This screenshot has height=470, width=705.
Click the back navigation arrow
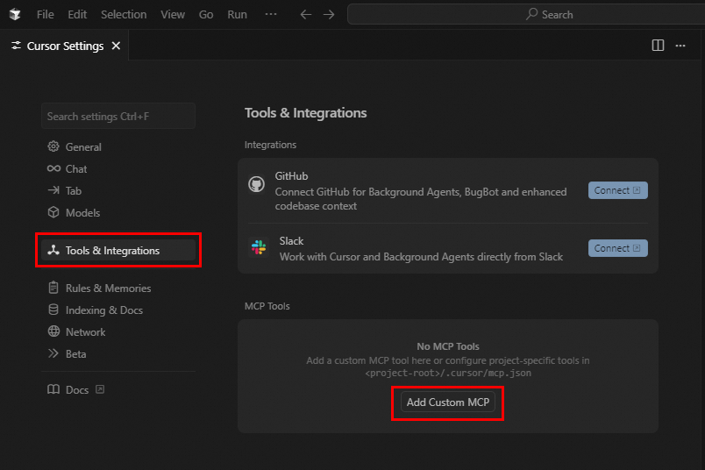[306, 15]
